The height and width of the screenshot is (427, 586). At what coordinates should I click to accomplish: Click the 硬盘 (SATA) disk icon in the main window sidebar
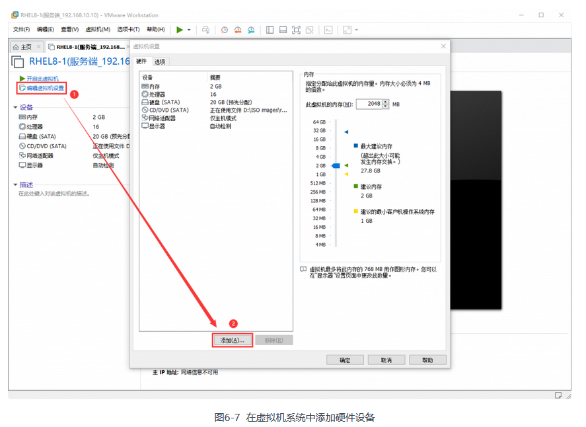click(x=22, y=136)
